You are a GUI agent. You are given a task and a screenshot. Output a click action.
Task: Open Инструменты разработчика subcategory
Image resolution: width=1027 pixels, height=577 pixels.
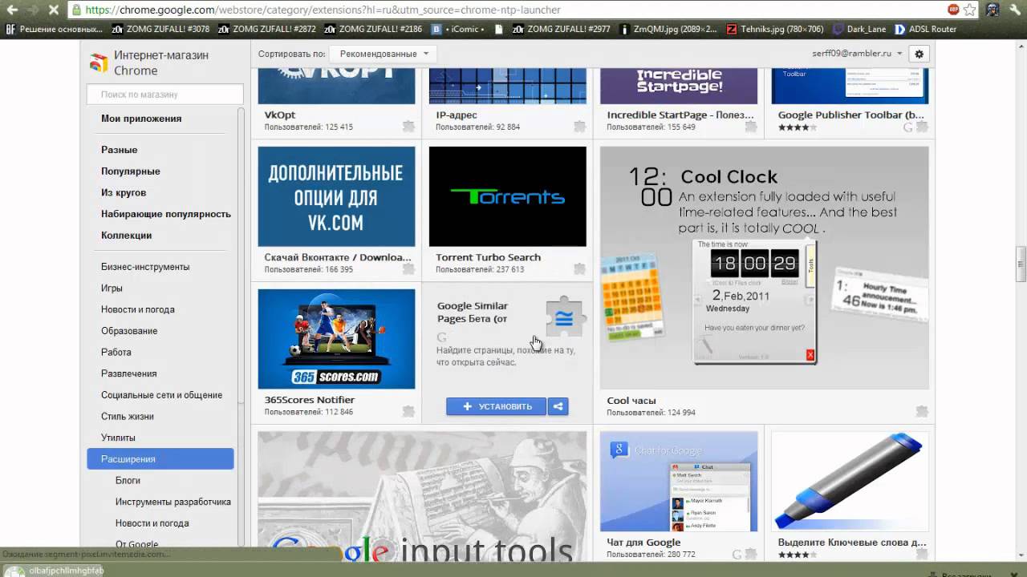173,502
